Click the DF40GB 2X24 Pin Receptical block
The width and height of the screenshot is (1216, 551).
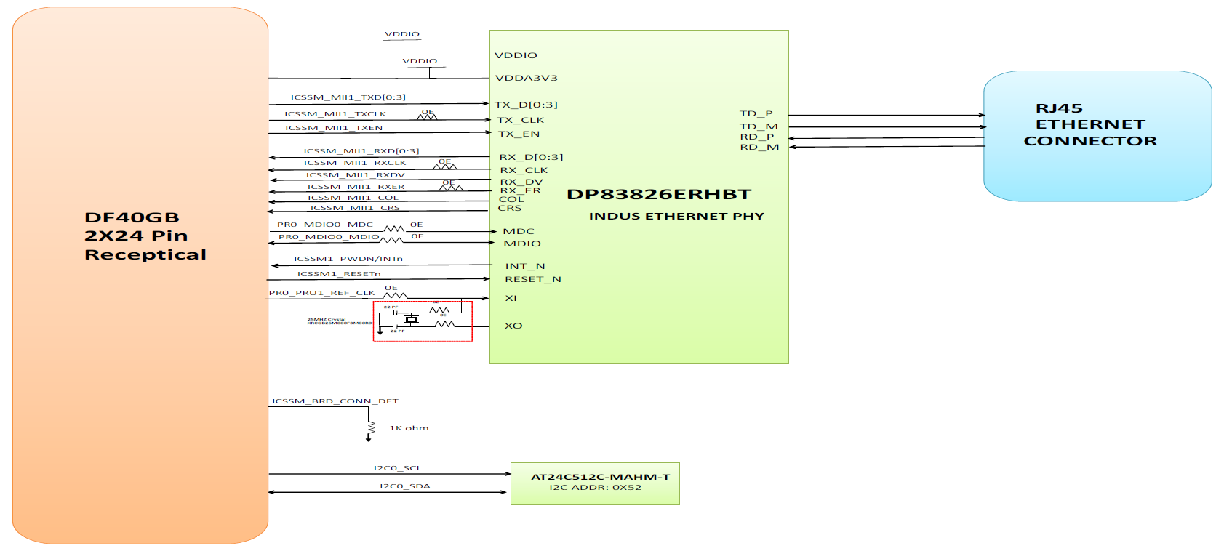(140, 275)
